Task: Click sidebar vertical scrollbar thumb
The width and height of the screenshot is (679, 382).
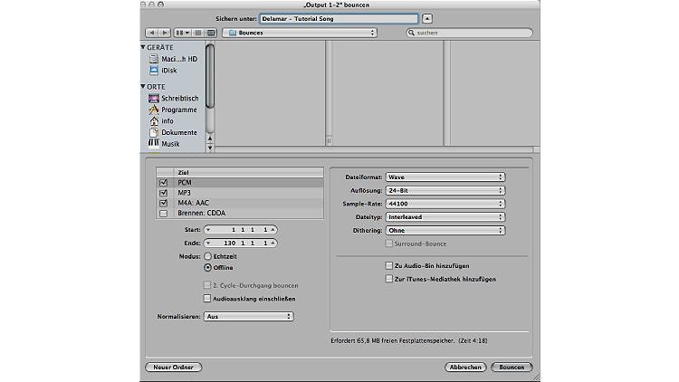Action: (210, 76)
